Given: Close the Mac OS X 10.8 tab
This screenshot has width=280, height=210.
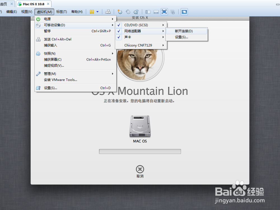Looking at the screenshot, I should (48, 4).
